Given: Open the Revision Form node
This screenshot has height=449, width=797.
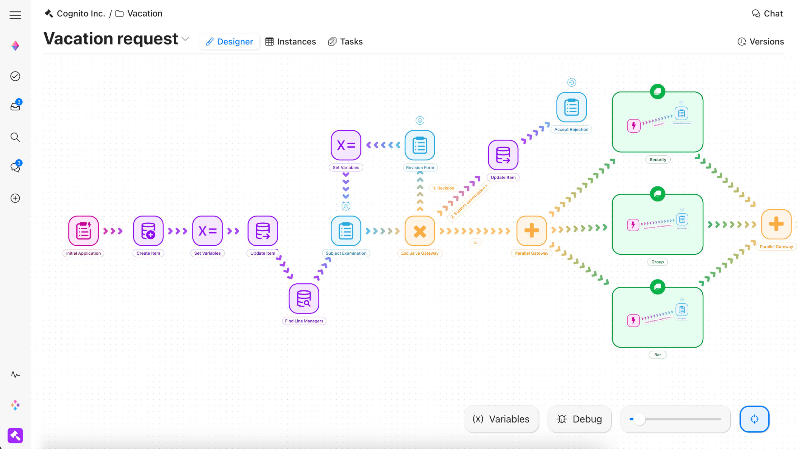Looking at the screenshot, I should click(420, 145).
